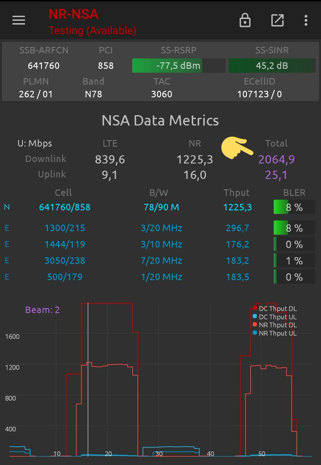Tap throughput value 296,7
The width and height of the screenshot is (321, 465).
pos(237,228)
